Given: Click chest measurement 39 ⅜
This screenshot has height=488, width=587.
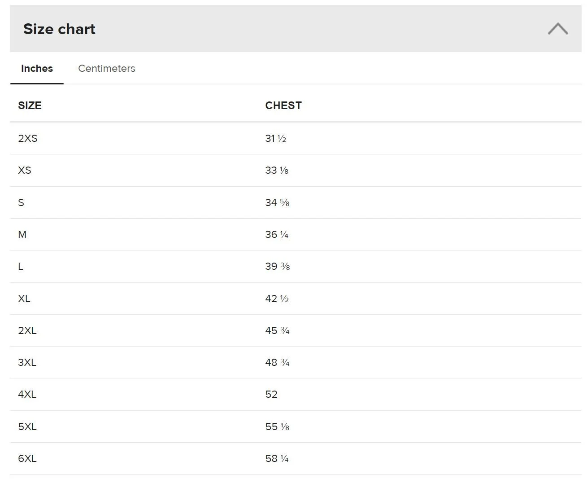Looking at the screenshot, I should (277, 266).
